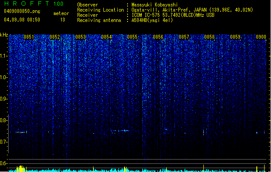
Task: Click the yellow power spike cluster under 0851
Action: pos(21,169)
